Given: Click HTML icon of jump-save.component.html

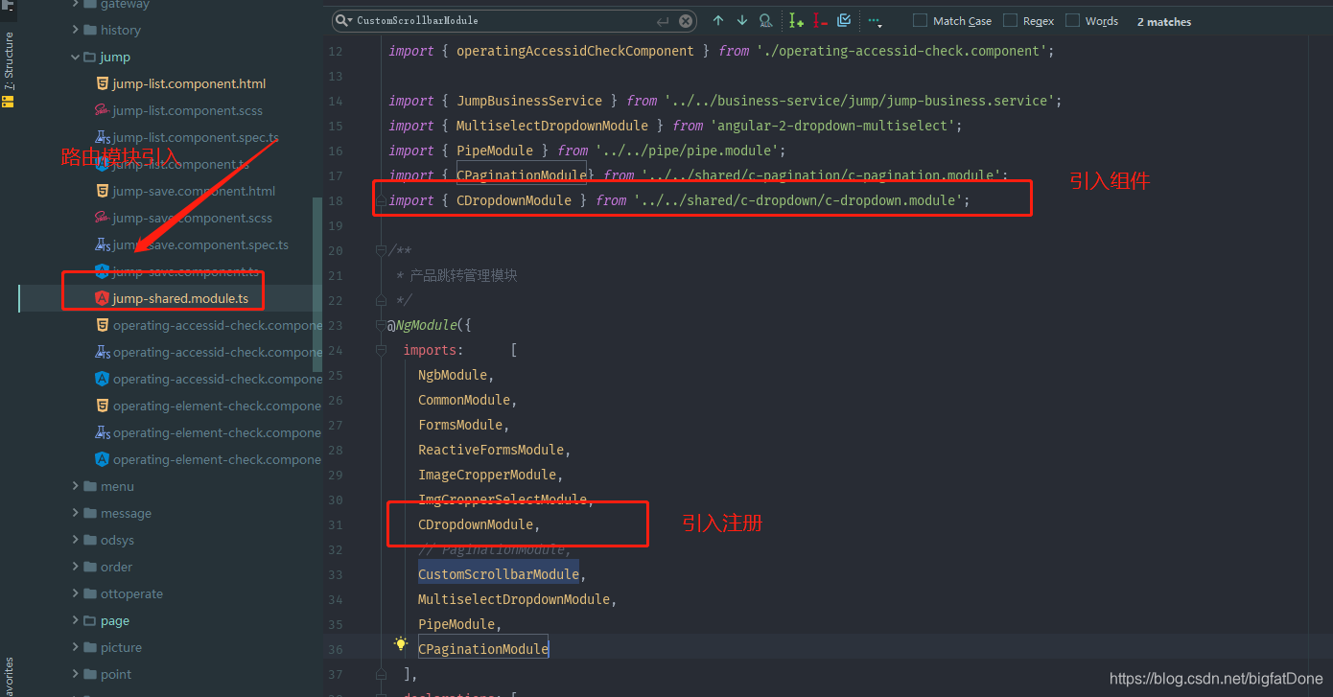Looking at the screenshot, I should 102,191.
